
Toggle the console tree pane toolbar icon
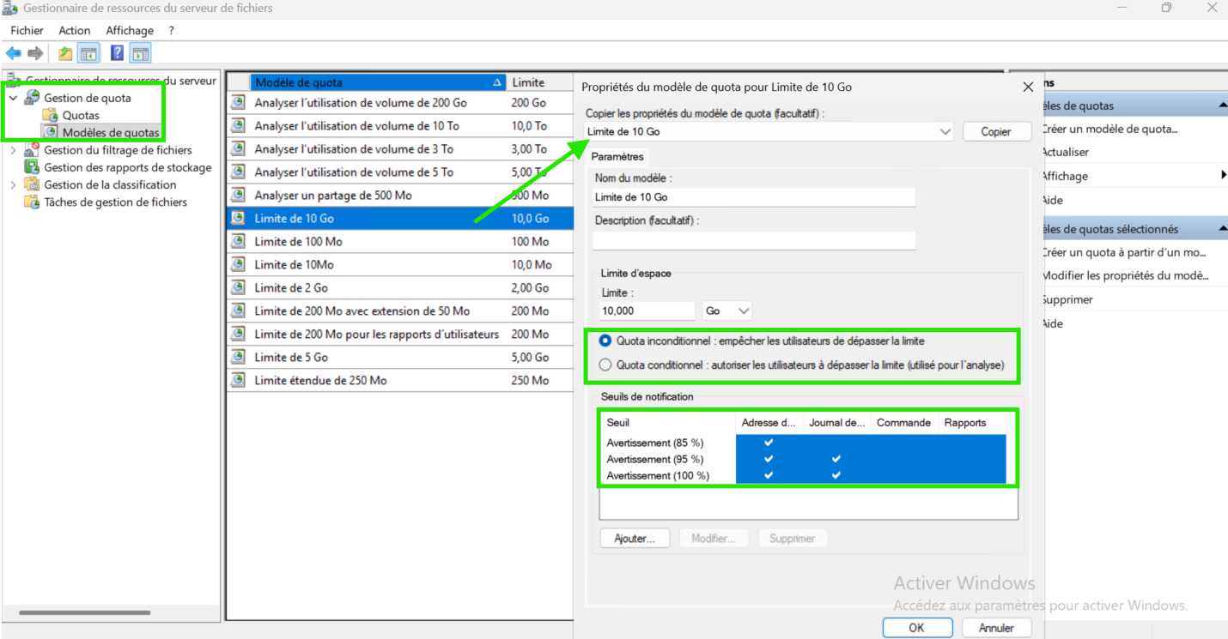click(x=88, y=53)
